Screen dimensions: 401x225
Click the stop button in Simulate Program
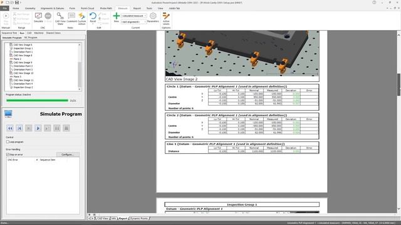(66, 128)
